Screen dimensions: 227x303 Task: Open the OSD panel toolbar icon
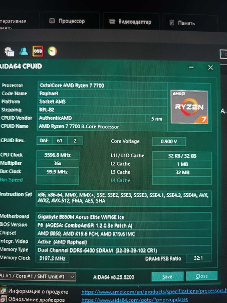click(x=38, y=51)
